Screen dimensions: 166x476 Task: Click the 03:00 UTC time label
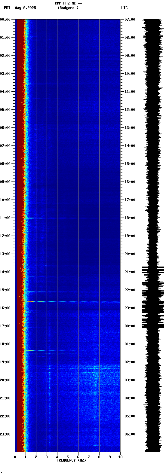coord(130,380)
